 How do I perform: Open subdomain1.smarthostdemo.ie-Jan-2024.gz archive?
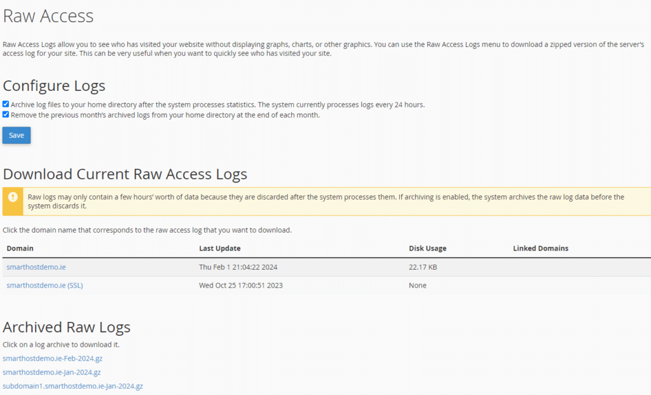tap(72, 386)
